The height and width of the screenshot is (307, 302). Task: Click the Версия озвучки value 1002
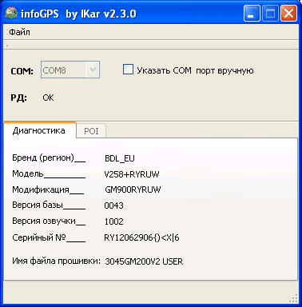point(113,221)
